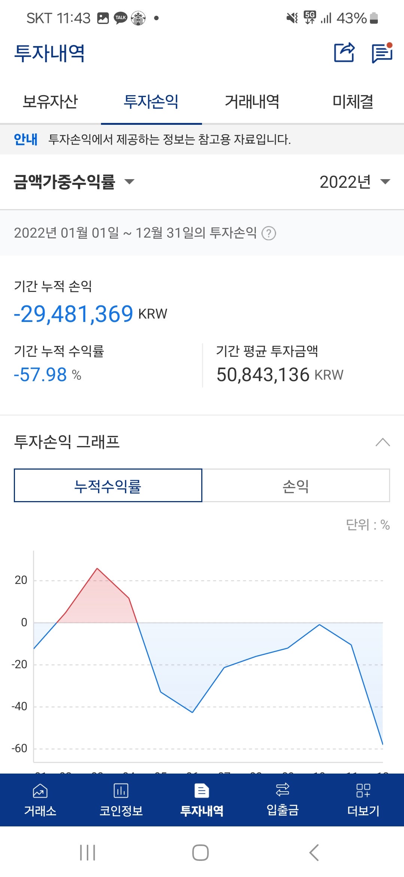Tap the red peak on the chart
404x877 pixels.
(97, 569)
